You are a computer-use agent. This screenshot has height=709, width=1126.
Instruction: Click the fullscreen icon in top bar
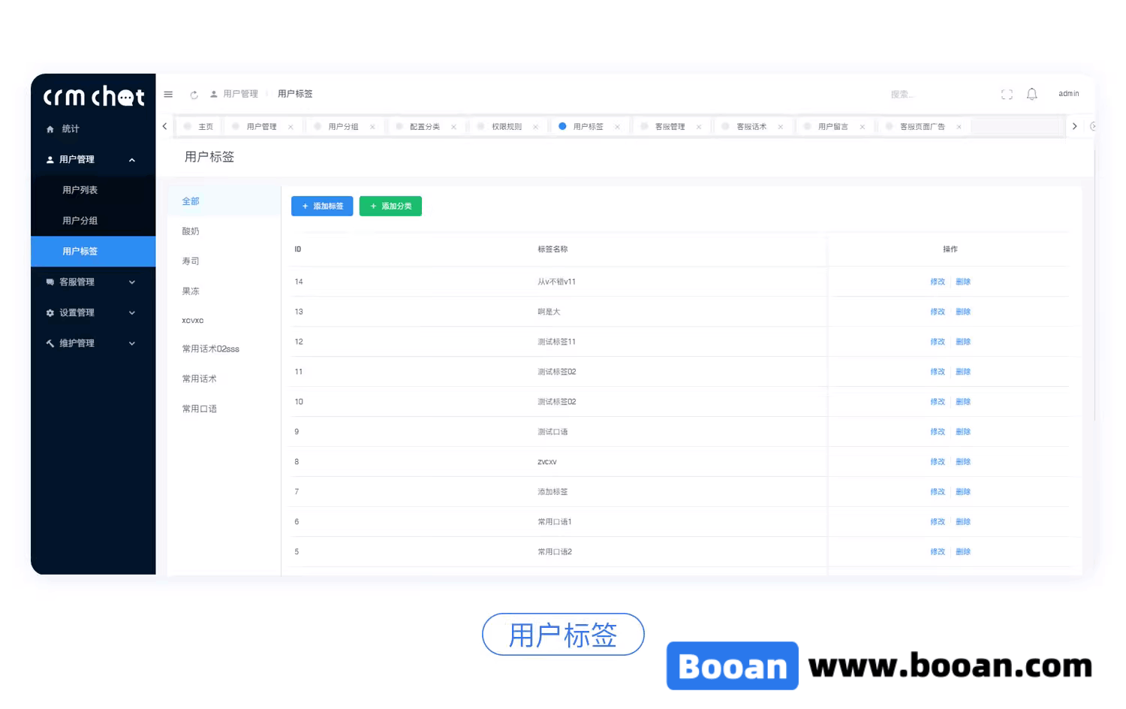coord(1007,94)
